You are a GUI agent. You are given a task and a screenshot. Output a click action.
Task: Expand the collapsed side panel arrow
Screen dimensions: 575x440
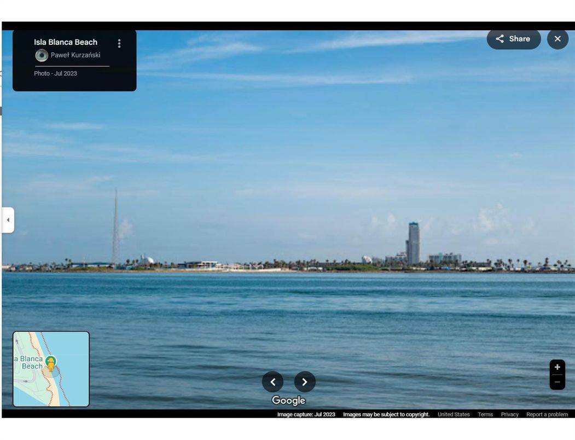click(x=8, y=220)
